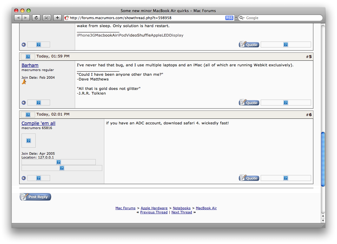
Task: Click the Today, 02:01 PM timestamp
Action: (53, 114)
